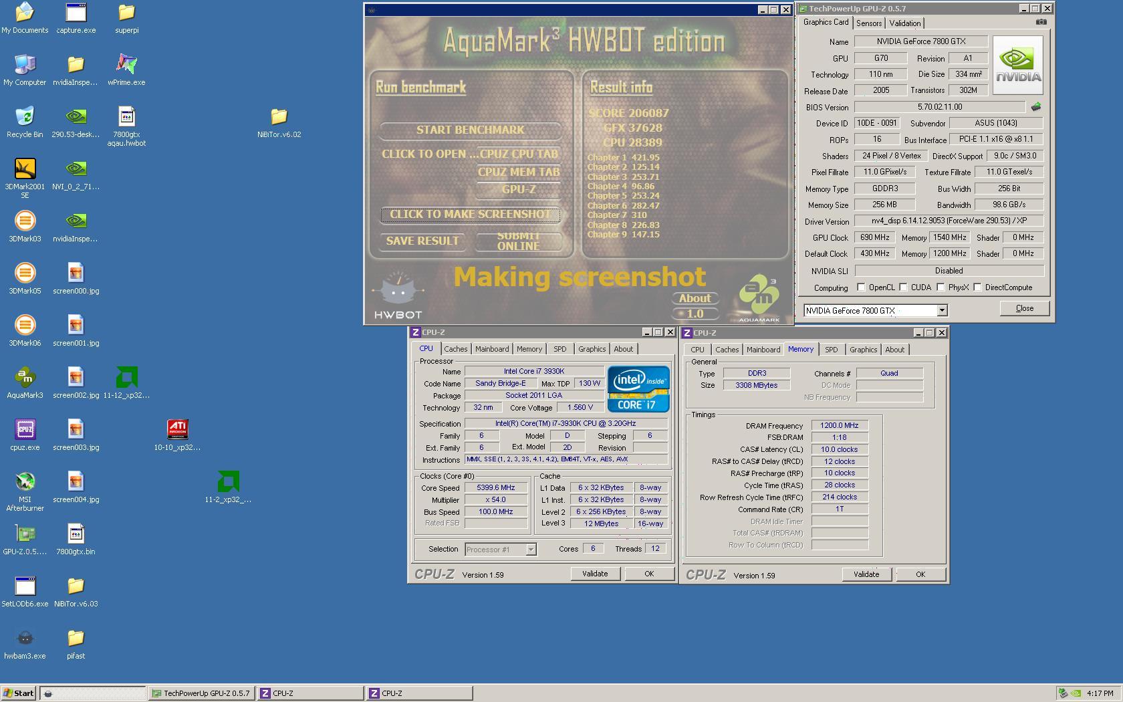The height and width of the screenshot is (702, 1123).
Task: Open the Recycle Bin icon
Action: click(25, 122)
